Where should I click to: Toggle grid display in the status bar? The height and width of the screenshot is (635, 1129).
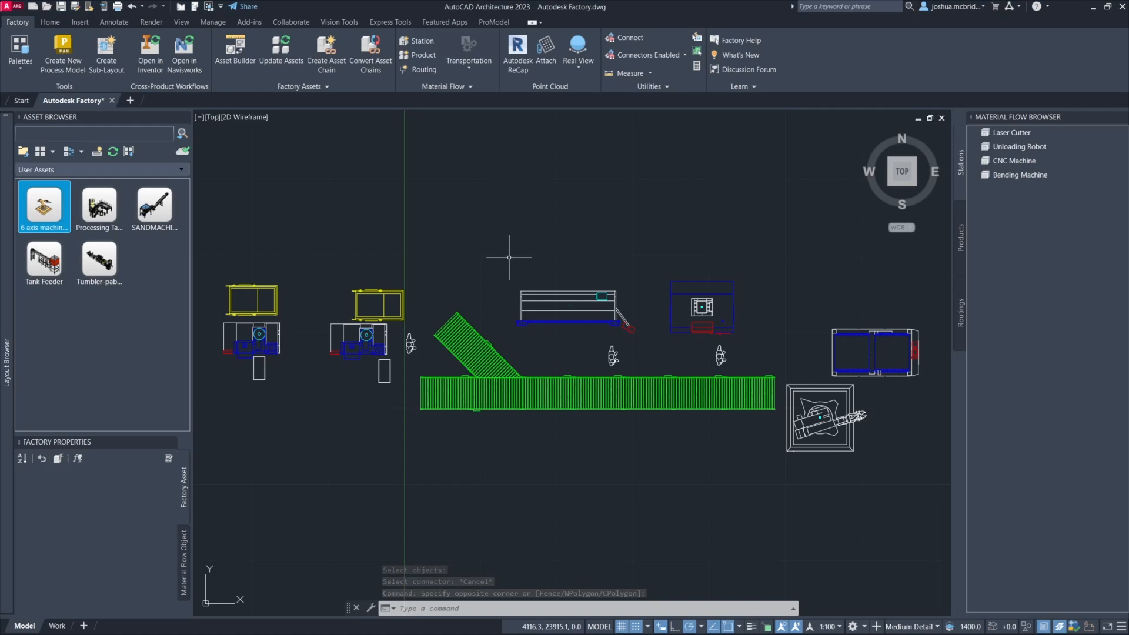(x=622, y=627)
